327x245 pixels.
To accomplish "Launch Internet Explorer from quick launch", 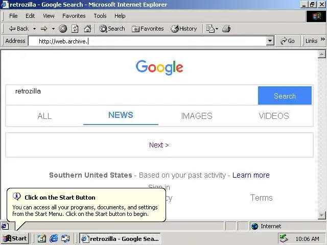I will 54,238.
